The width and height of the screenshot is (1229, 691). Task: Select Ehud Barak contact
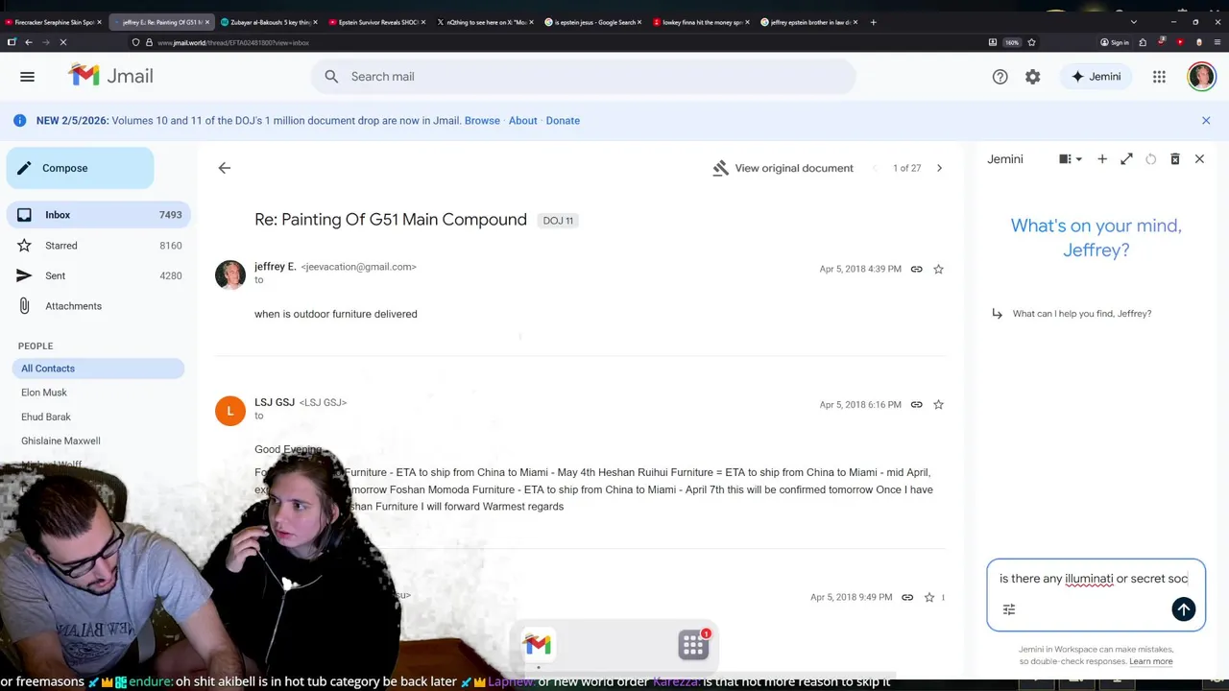(x=46, y=417)
